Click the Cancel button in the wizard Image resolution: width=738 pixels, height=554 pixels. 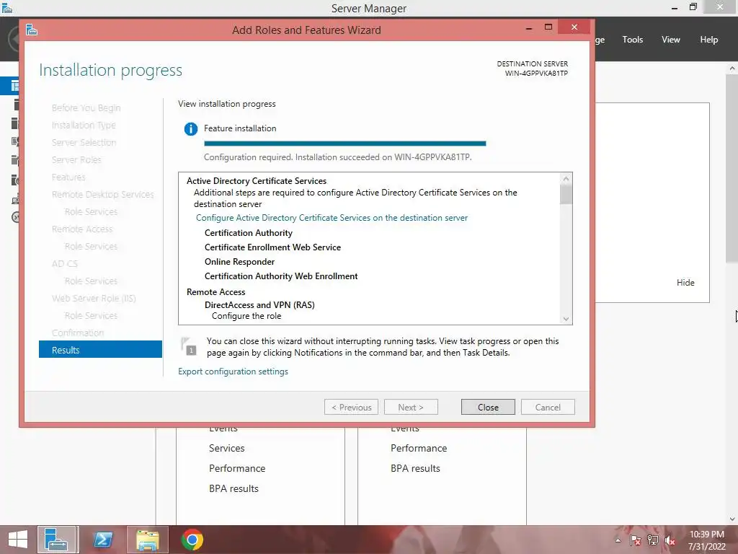click(x=548, y=407)
